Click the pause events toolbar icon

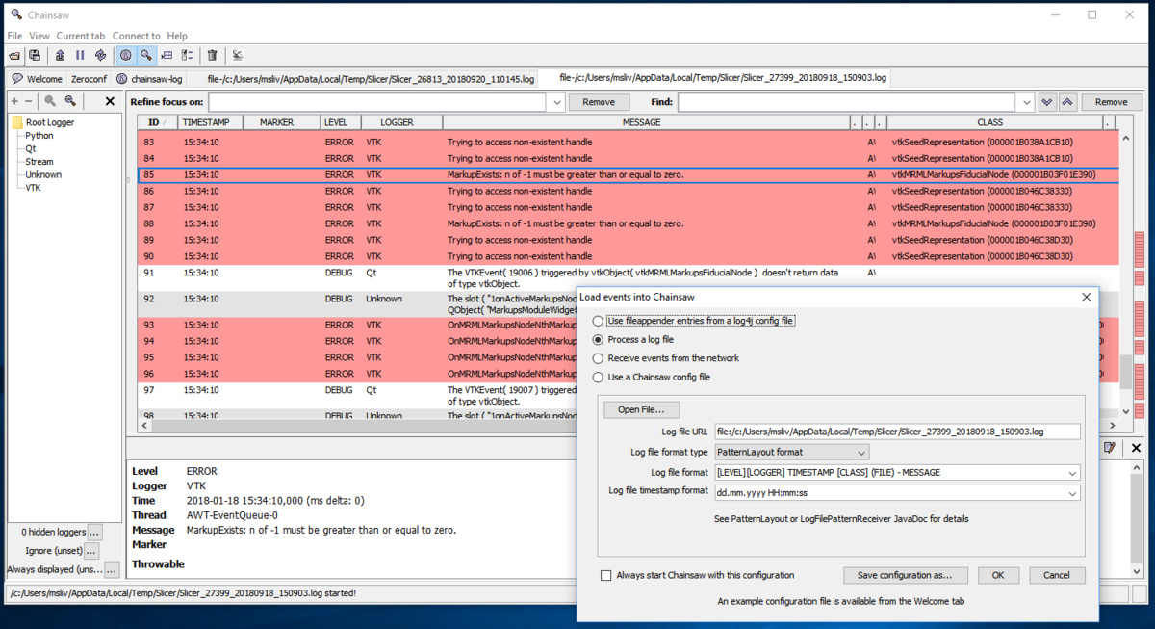[x=80, y=56]
